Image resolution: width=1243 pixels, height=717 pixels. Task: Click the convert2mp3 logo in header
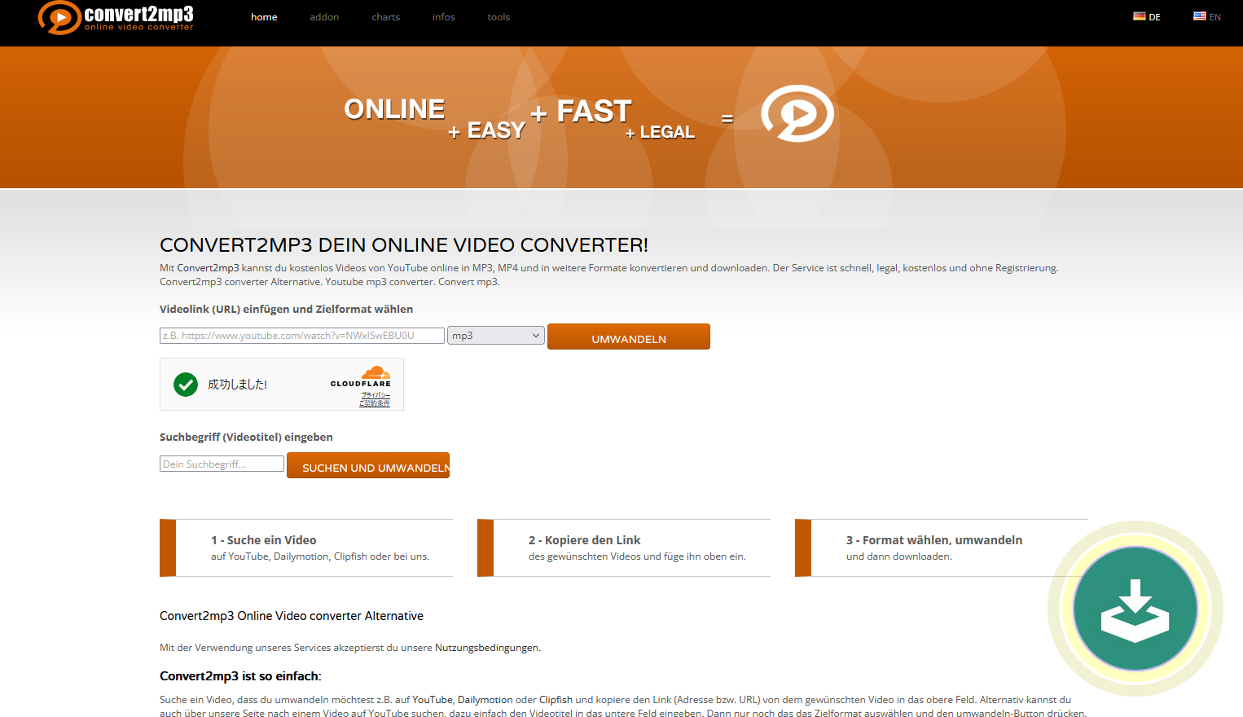coord(116,18)
